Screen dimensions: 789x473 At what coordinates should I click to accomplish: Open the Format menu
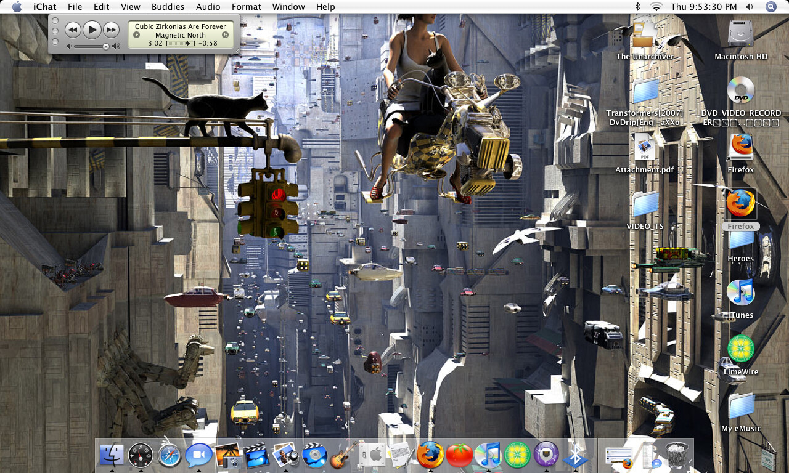(246, 7)
